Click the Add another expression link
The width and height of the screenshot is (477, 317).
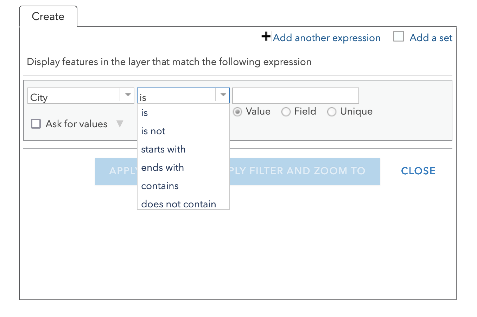coord(327,38)
